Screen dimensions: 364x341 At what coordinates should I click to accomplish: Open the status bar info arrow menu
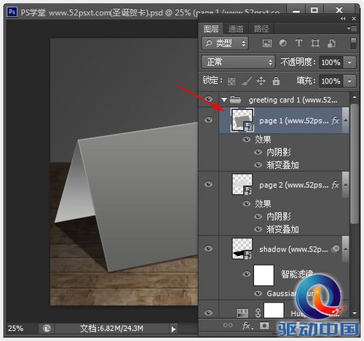(x=173, y=329)
